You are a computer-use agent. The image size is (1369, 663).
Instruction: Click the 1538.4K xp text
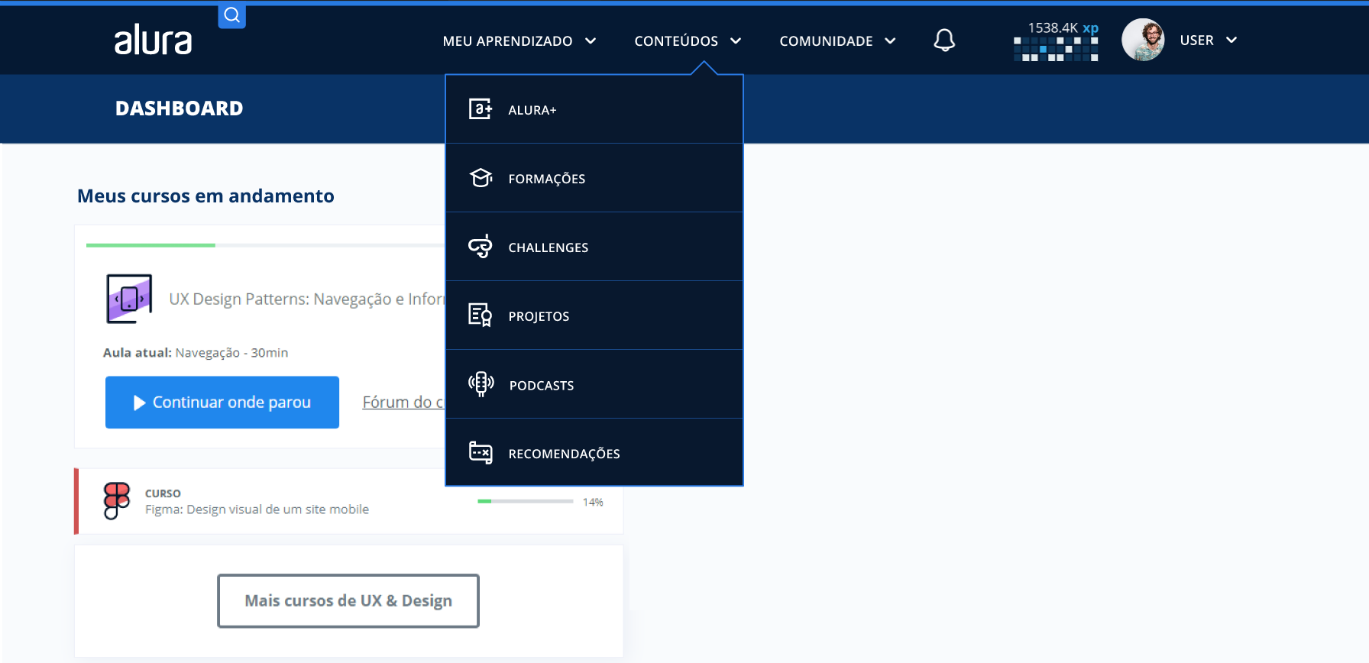pos(1063,27)
